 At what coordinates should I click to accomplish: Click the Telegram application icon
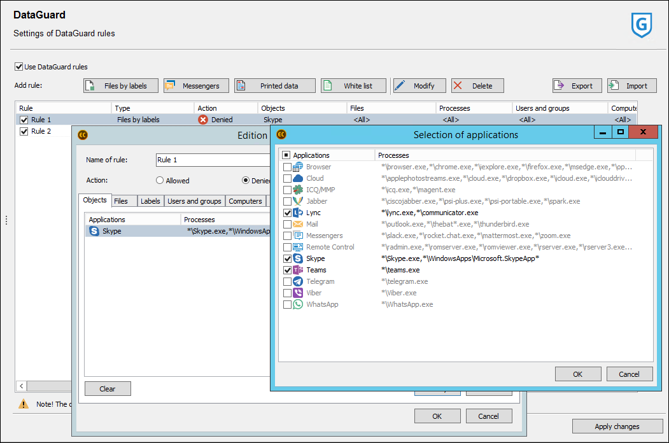coord(298,282)
